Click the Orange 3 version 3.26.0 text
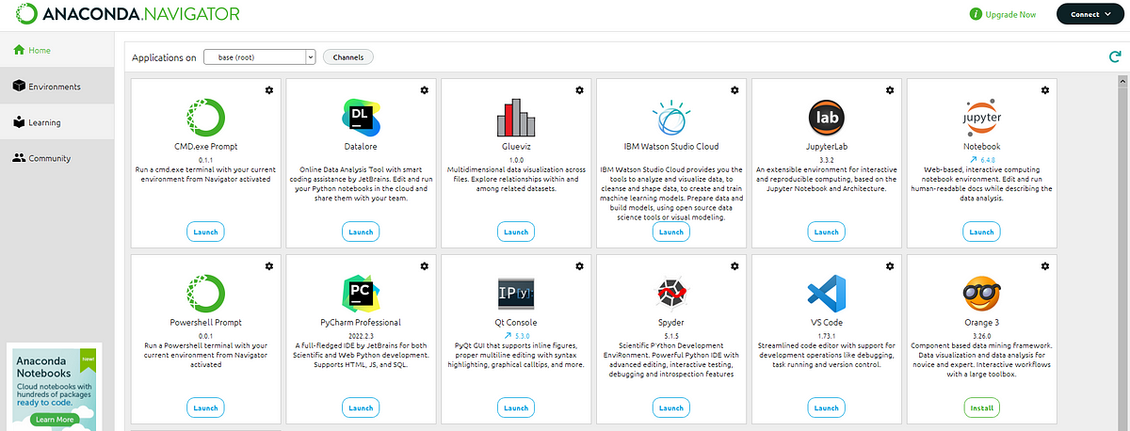This screenshot has width=1130, height=431. click(x=981, y=336)
